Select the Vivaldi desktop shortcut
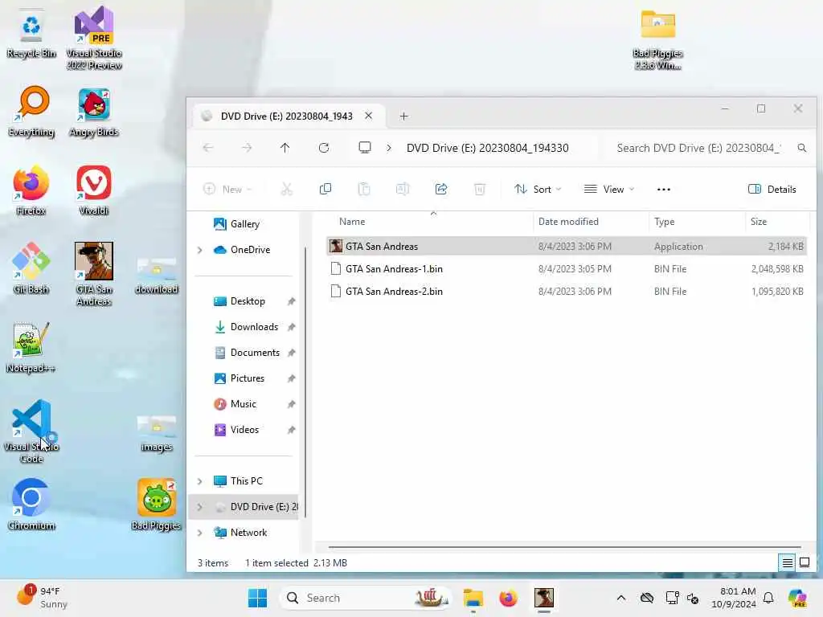 (94, 190)
